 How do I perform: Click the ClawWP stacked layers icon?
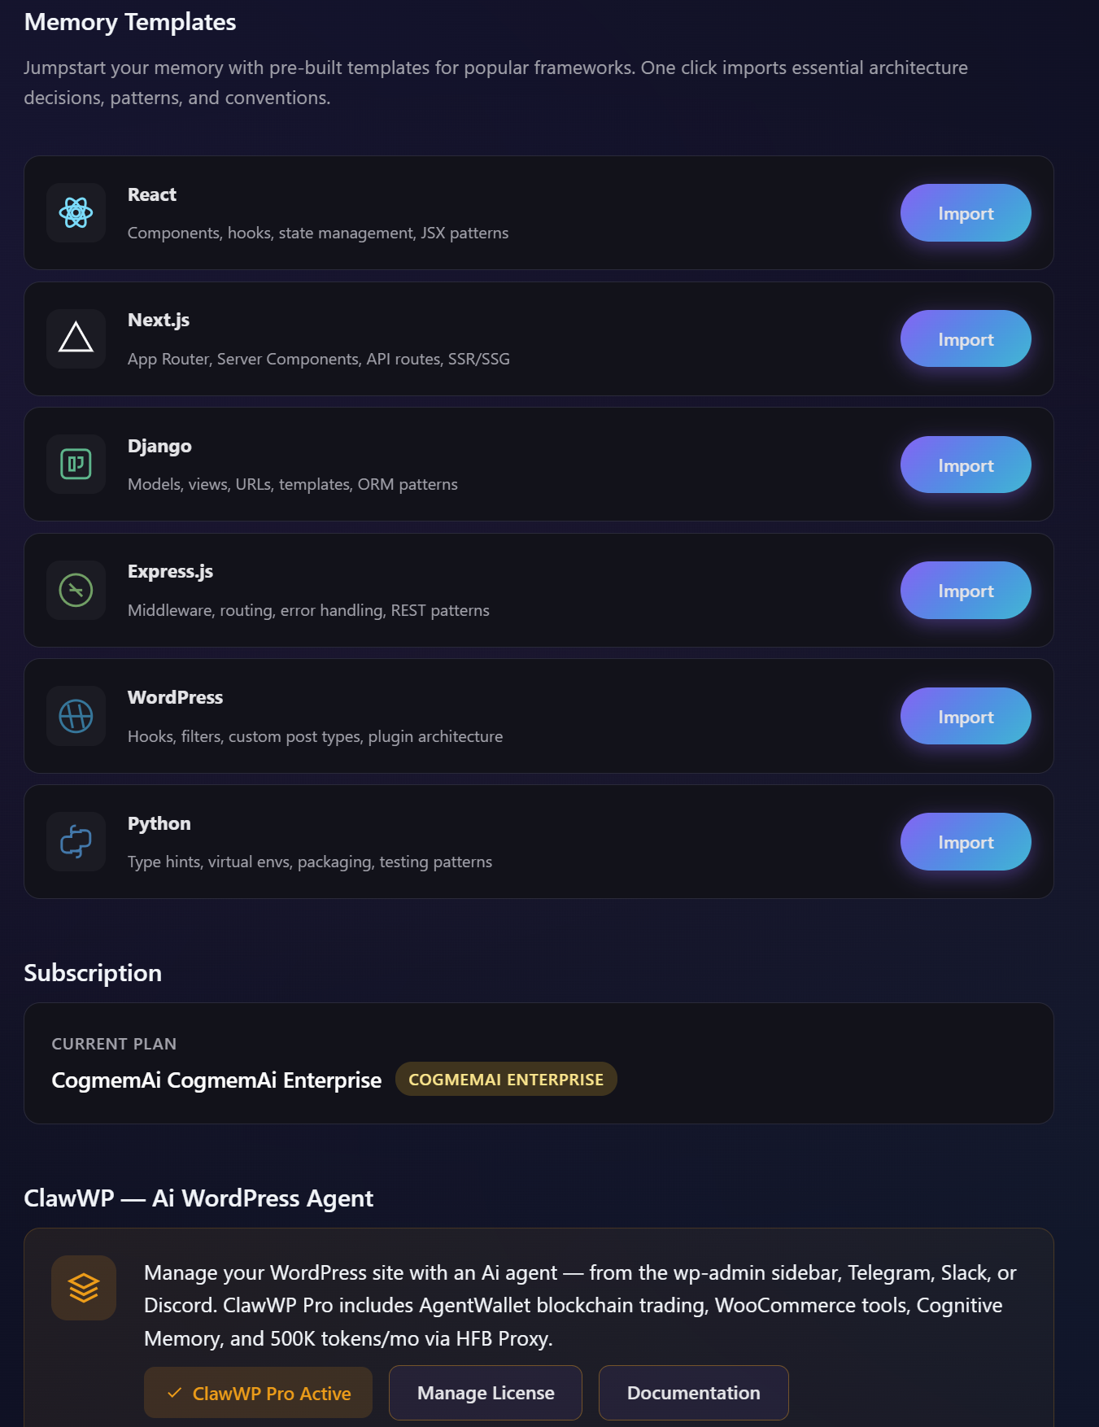[84, 1288]
